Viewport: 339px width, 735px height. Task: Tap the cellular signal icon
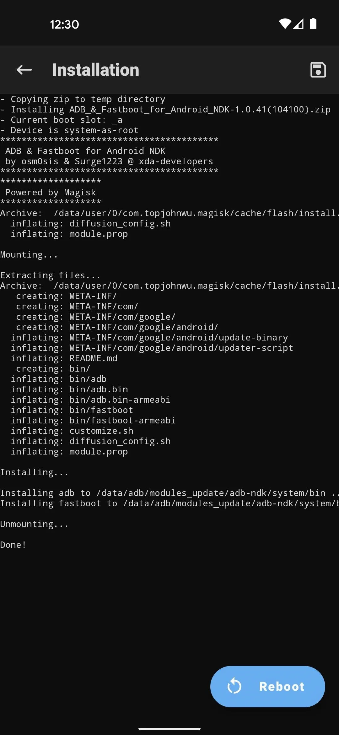pyautogui.click(x=299, y=24)
